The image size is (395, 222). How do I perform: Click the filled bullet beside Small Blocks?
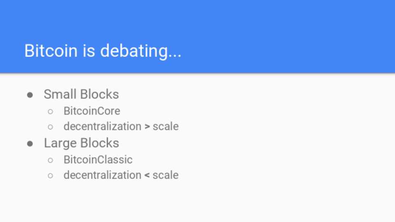pos(30,95)
